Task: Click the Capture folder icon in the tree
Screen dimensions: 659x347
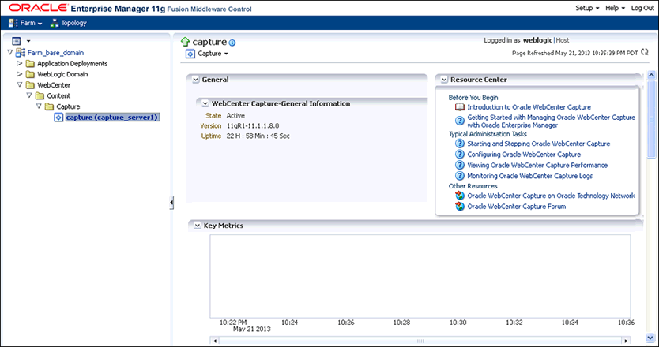Action: point(50,107)
